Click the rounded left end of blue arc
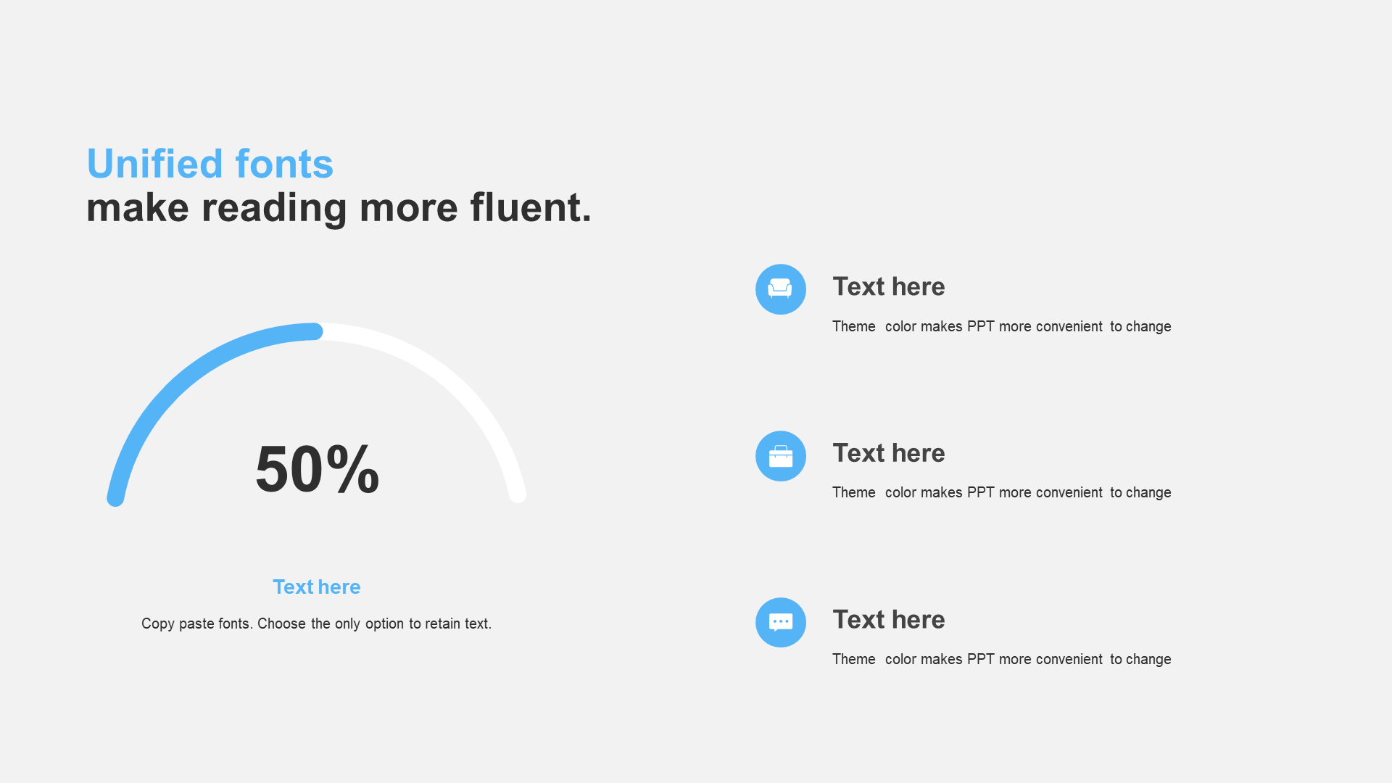 [x=115, y=498]
